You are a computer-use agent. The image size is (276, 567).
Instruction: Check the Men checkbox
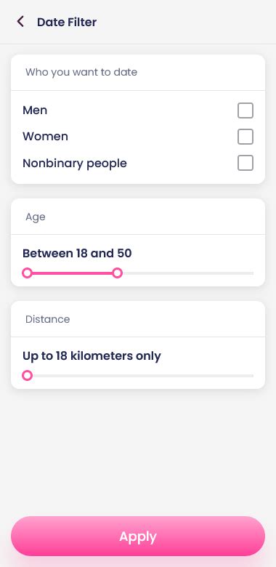pos(245,110)
